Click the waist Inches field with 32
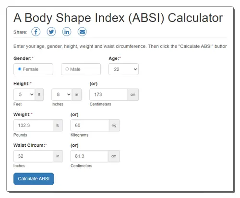This screenshot has width=240, height=198. pyautogui.click(x=33, y=156)
